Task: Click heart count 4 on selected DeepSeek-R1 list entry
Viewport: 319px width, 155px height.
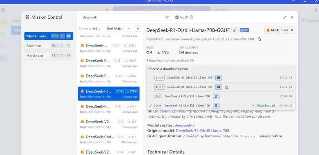Action: [119, 91]
